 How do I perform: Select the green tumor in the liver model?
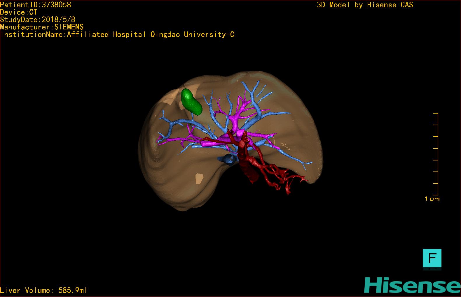[191, 102]
